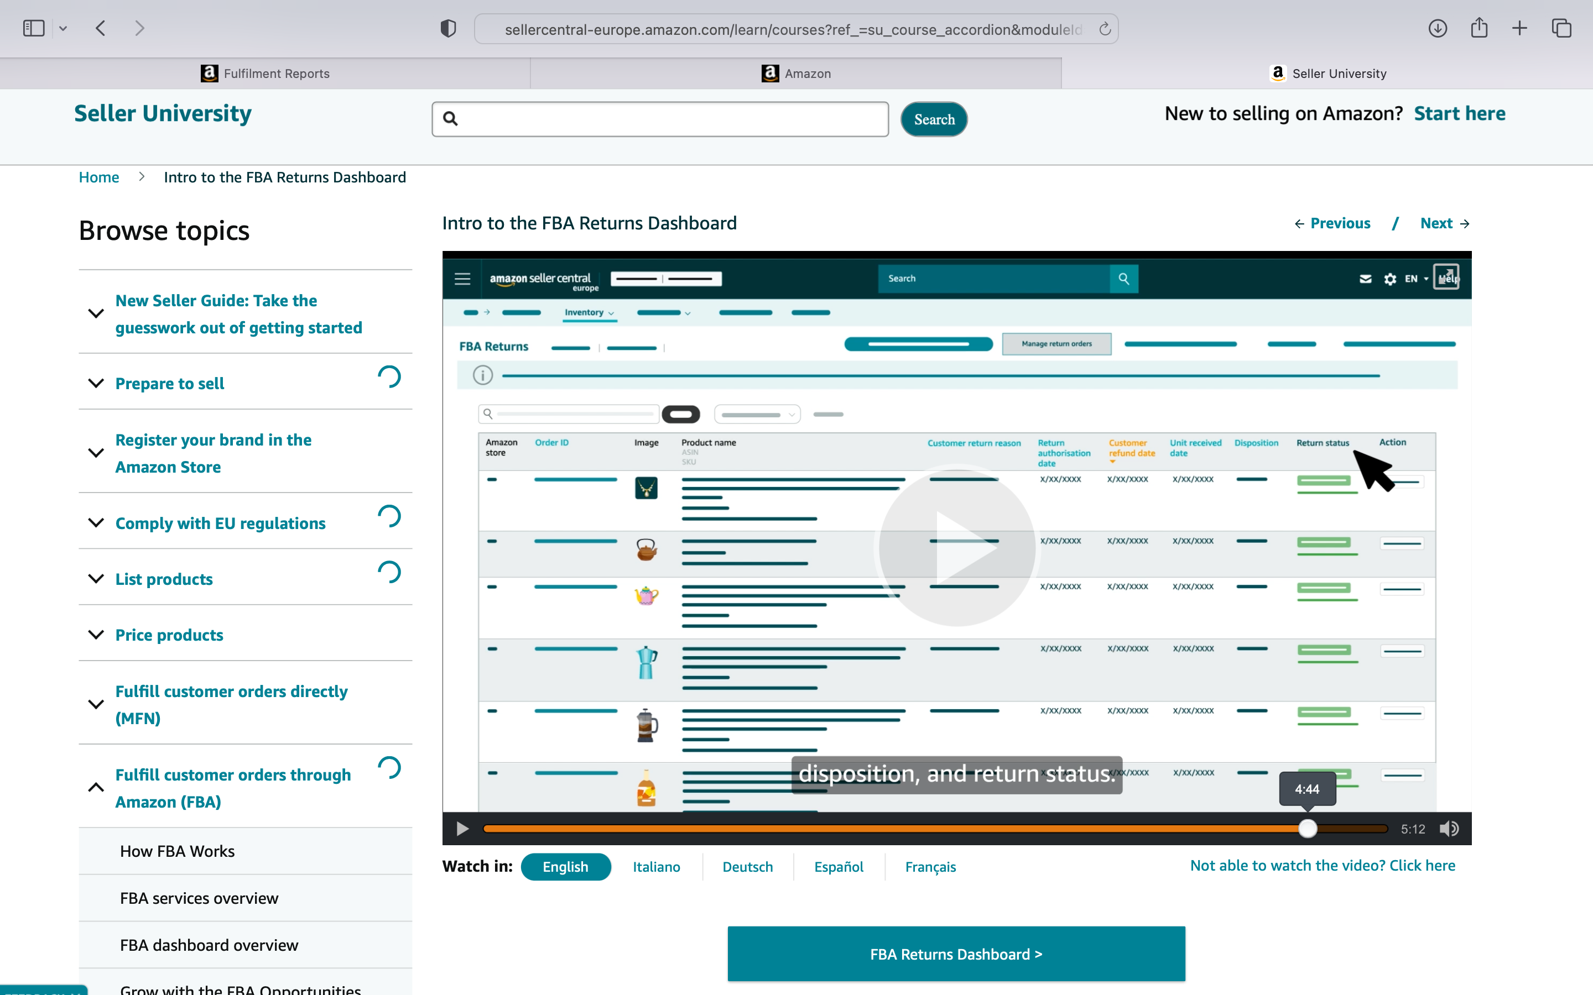Open a new tab with the plus icon
This screenshot has height=995, width=1593.
coord(1519,28)
